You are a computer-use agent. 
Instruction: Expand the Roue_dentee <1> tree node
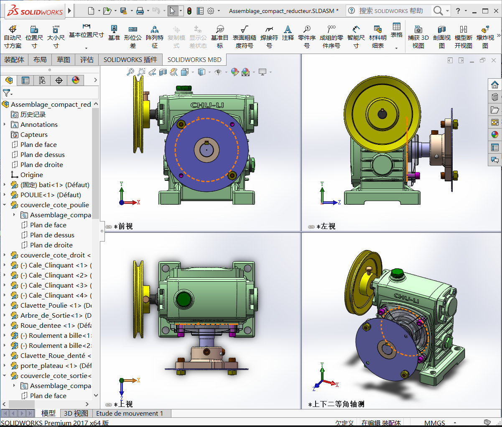click(5, 325)
